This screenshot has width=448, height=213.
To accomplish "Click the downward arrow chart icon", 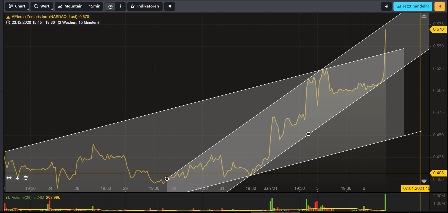I will (18, 178).
